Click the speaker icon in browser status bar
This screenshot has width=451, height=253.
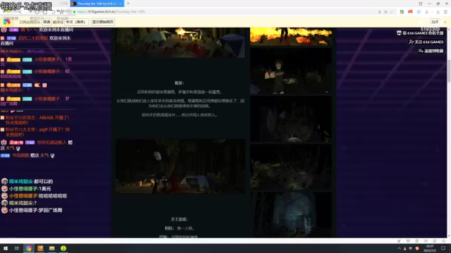pyautogui.click(x=426, y=241)
